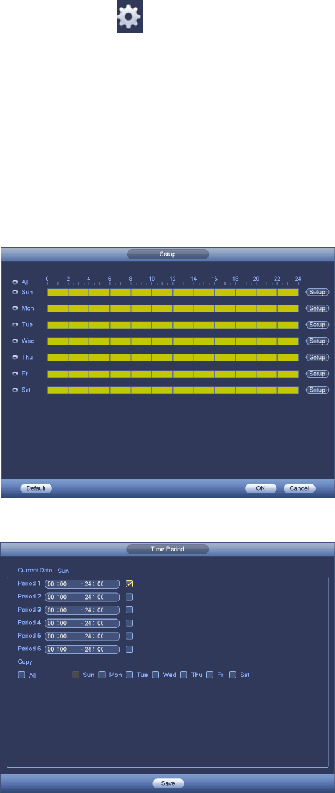The image size is (335, 793).
Task: Open Setup for the Fri row
Action: click(x=317, y=374)
